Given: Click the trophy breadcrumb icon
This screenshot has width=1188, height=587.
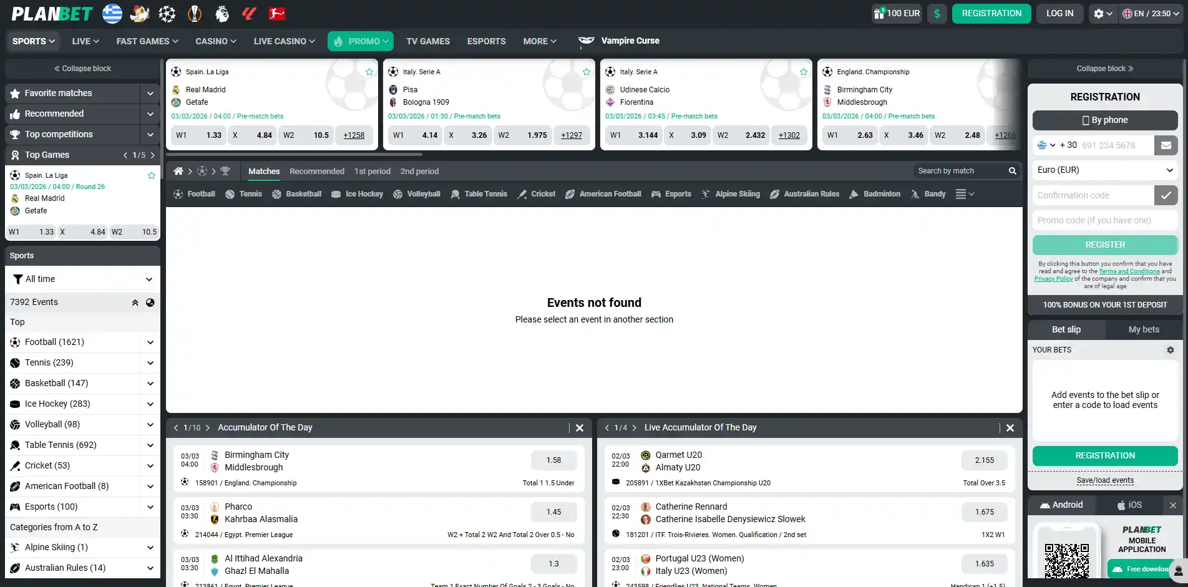Looking at the screenshot, I should tap(225, 171).
